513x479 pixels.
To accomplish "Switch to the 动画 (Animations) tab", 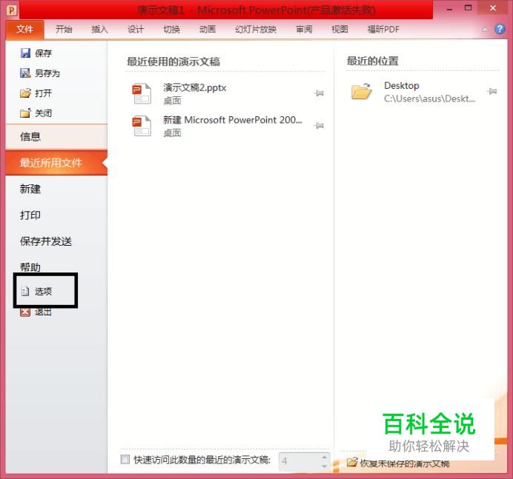I will [208, 30].
